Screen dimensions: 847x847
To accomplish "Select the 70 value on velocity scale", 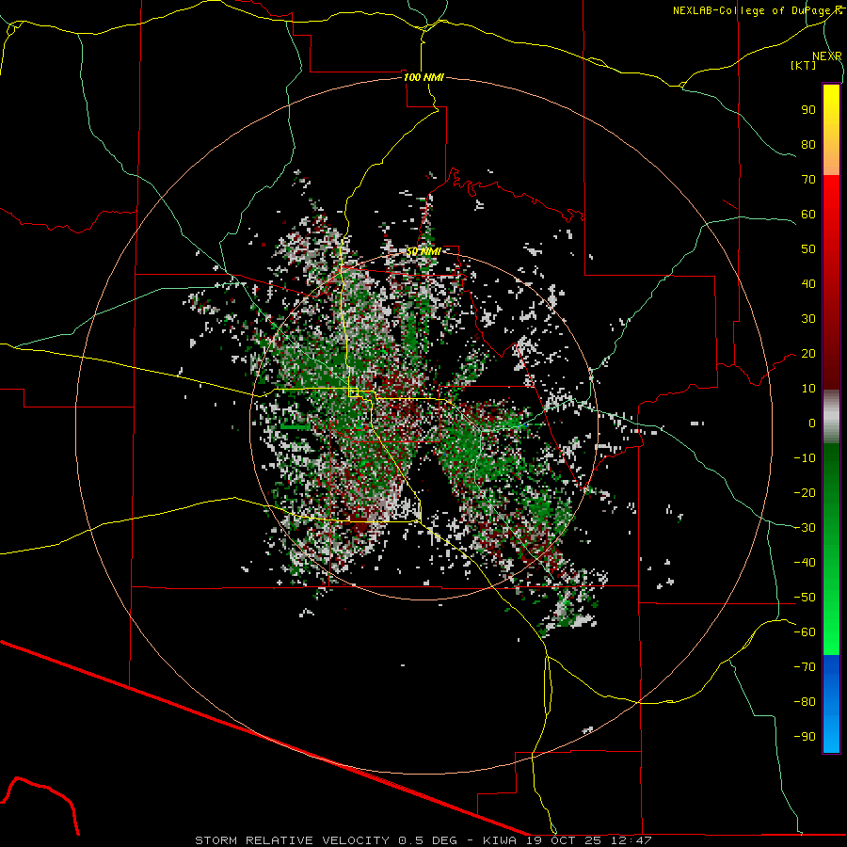I will coord(808,180).
